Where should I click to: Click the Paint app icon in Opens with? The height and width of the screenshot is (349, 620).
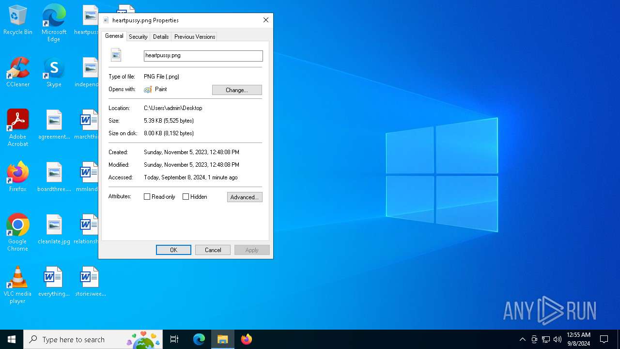148,90
